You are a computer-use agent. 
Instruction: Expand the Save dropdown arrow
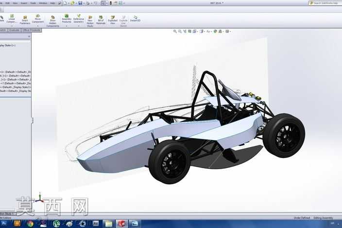84,3
